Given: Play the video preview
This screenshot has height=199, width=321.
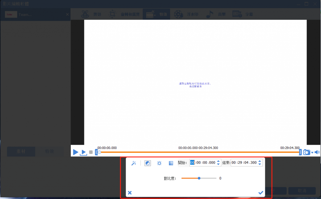Looking at the screenshot, I should [76, 152].
